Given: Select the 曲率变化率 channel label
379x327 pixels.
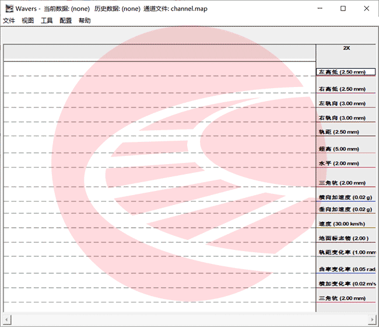Looking at the screenshot, I should (x=347, y=270).
